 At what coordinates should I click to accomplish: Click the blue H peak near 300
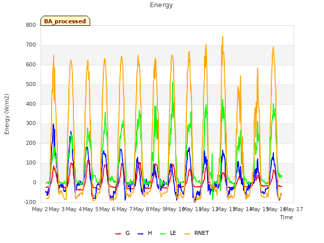(x=53, y=124)
